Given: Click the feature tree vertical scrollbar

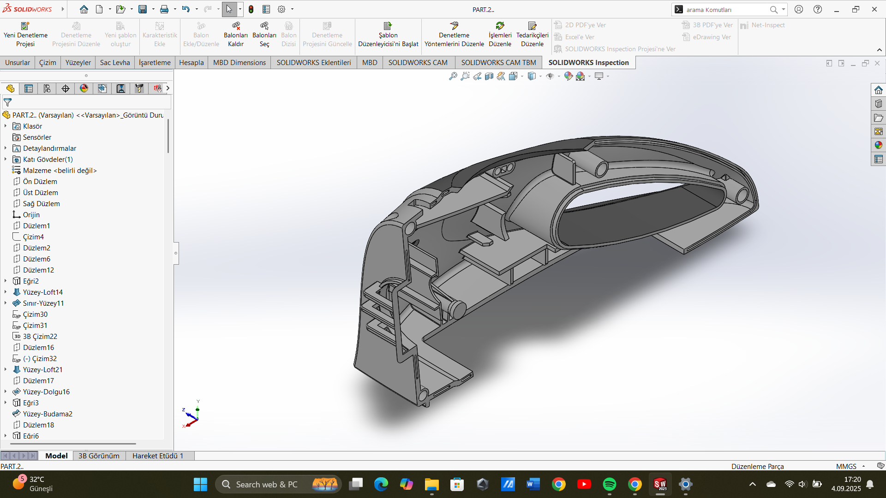Looking at the screenshot, I should click(168, 136).
